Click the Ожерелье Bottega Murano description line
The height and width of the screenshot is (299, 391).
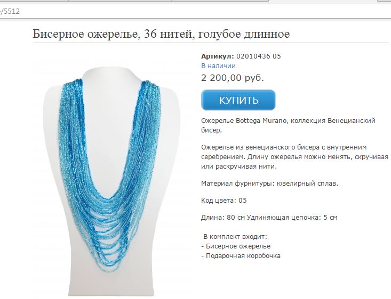(288, 126)
